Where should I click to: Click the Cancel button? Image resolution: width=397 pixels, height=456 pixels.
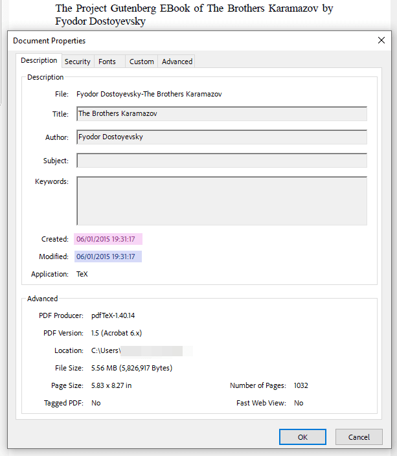tap(359, 437)
